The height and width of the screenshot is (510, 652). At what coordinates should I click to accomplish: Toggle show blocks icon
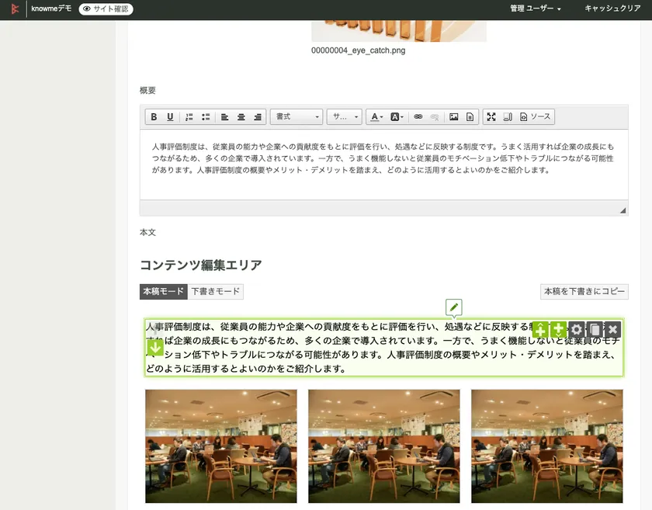pos(508,117)
